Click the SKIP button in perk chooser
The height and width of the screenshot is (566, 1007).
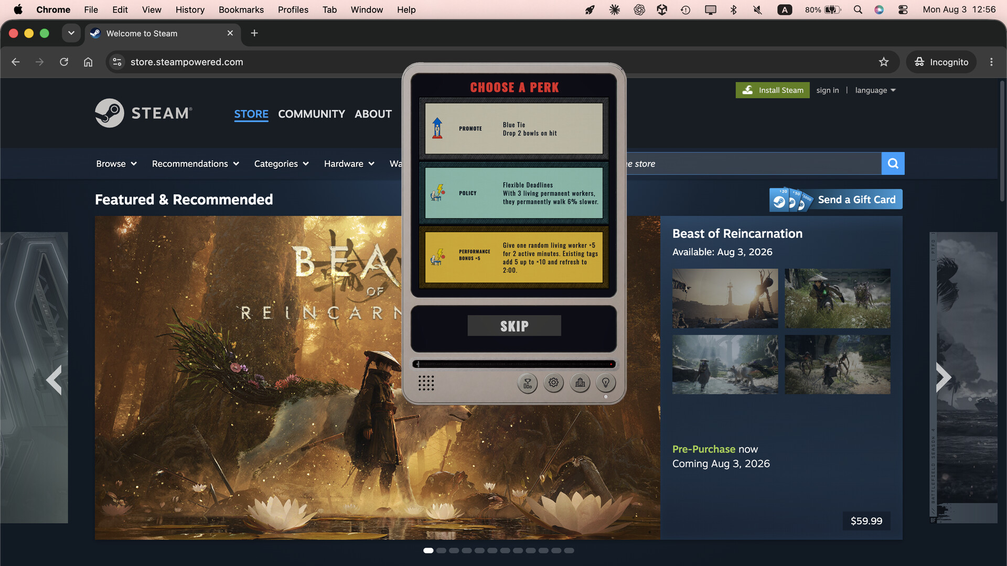514,326
